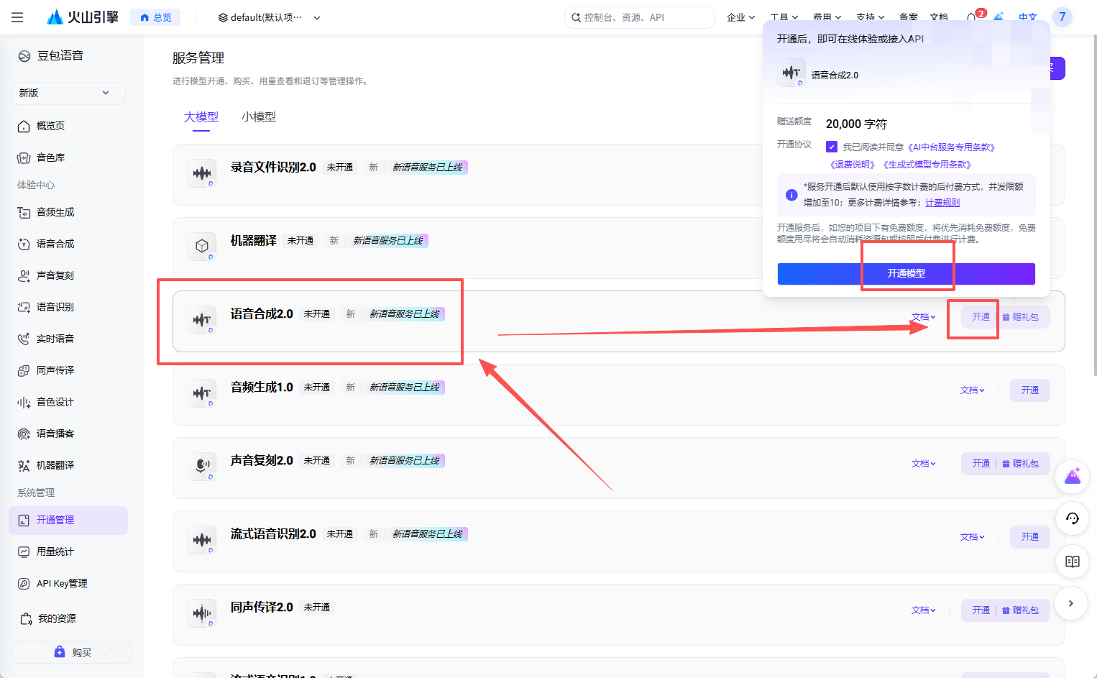Click the floating documentation book icon
Screen dimensions: 1097x678
pyautogui.click(x=1073, y=562)
